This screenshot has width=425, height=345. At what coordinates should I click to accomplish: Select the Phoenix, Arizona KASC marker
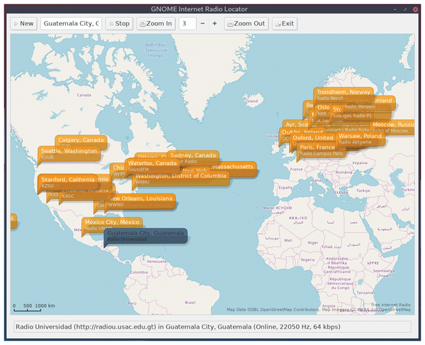[x=86, y=196]
